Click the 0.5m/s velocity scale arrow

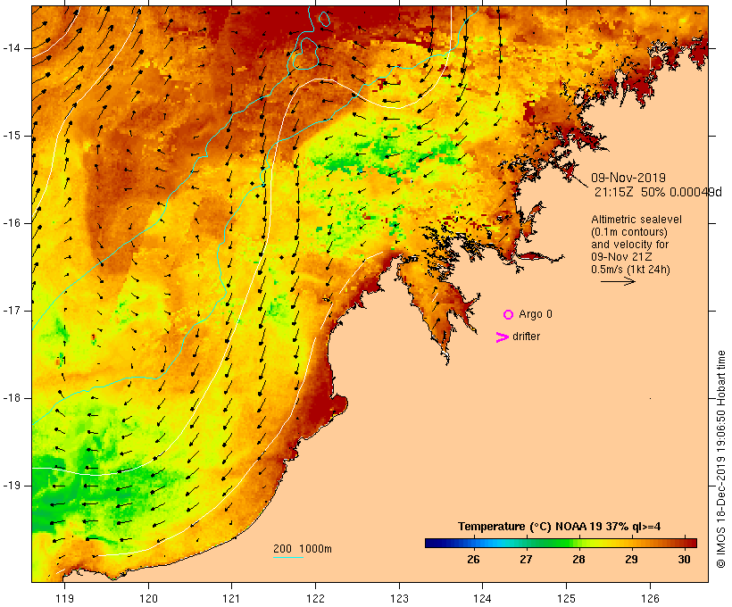point(618,281)
